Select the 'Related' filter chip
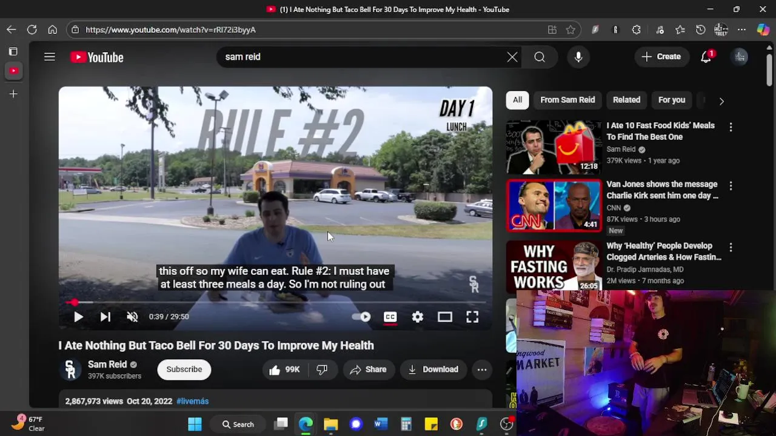 click(626, 100)
